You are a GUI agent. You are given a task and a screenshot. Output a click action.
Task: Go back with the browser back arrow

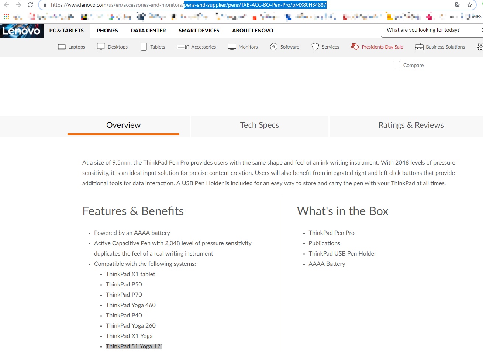7,5
